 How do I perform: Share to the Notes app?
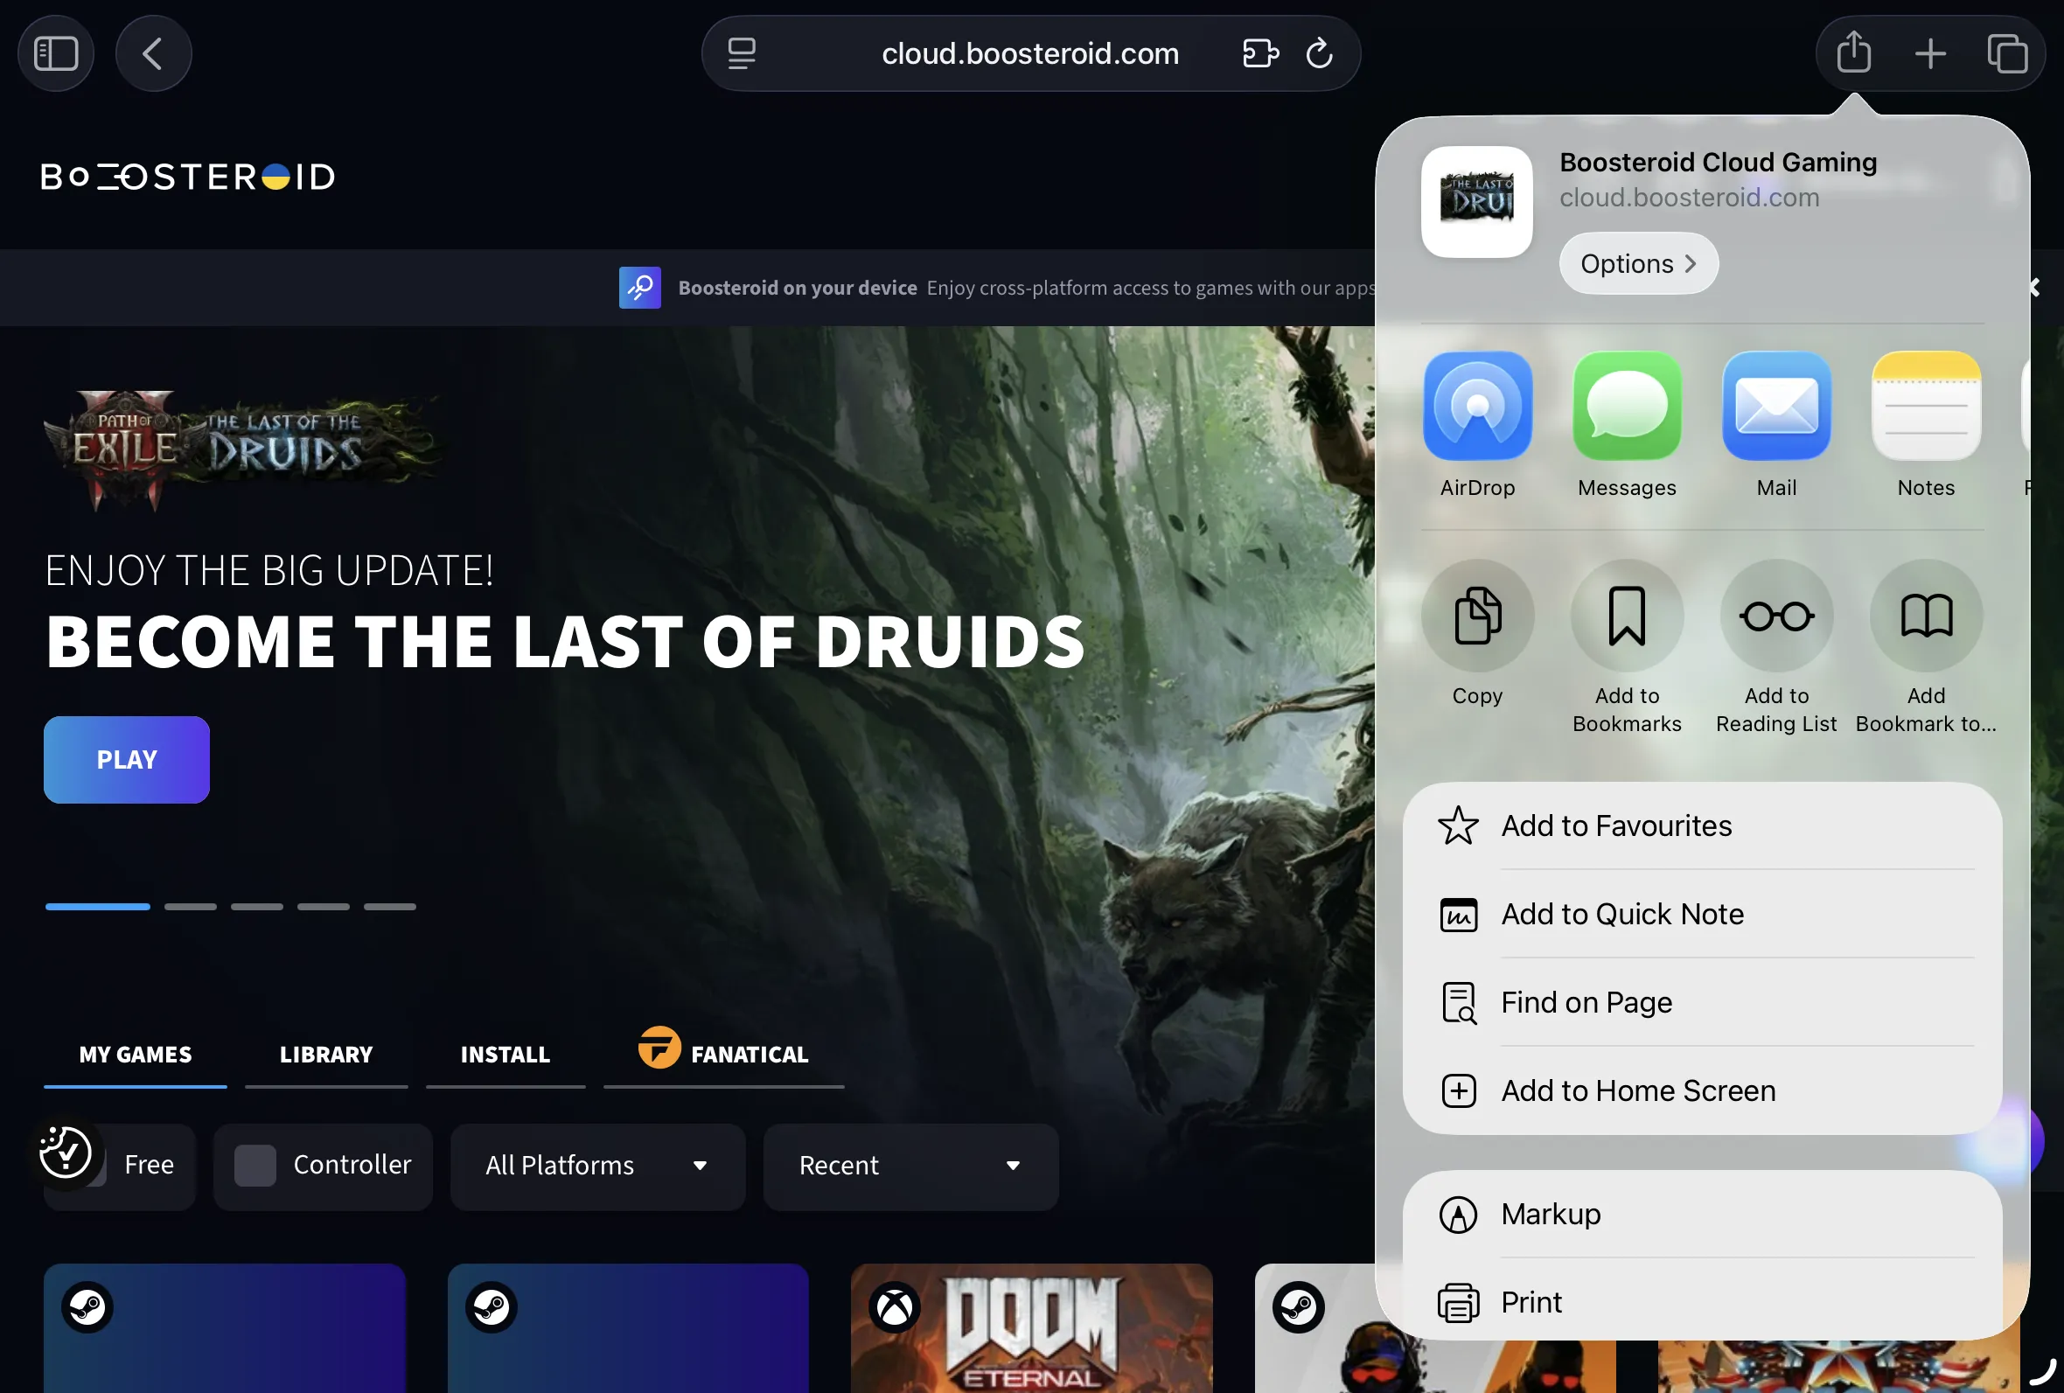click(x=1926, y=406)
